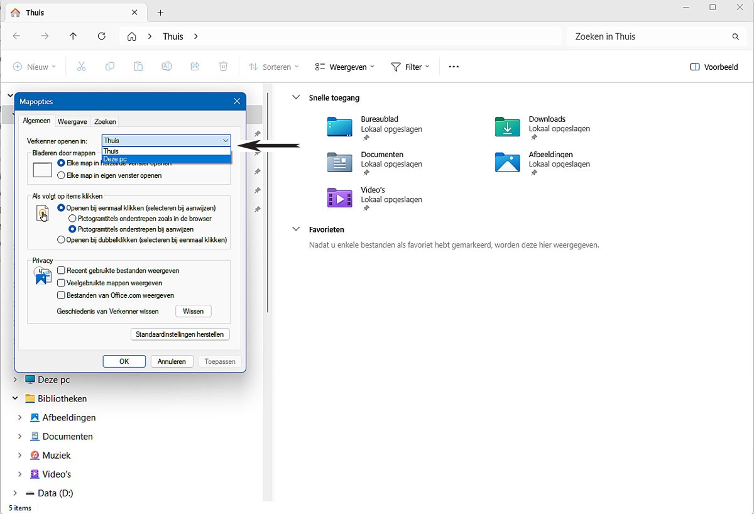Screen dimensions: 754x514
Task: Open the Nieuw dropdown
Action: [35, 67]
